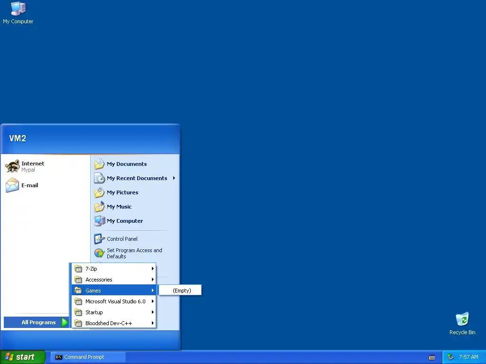486x364 pixels.
Task: Click the My Computer icon in Start menu
Action: pos(100,221)
